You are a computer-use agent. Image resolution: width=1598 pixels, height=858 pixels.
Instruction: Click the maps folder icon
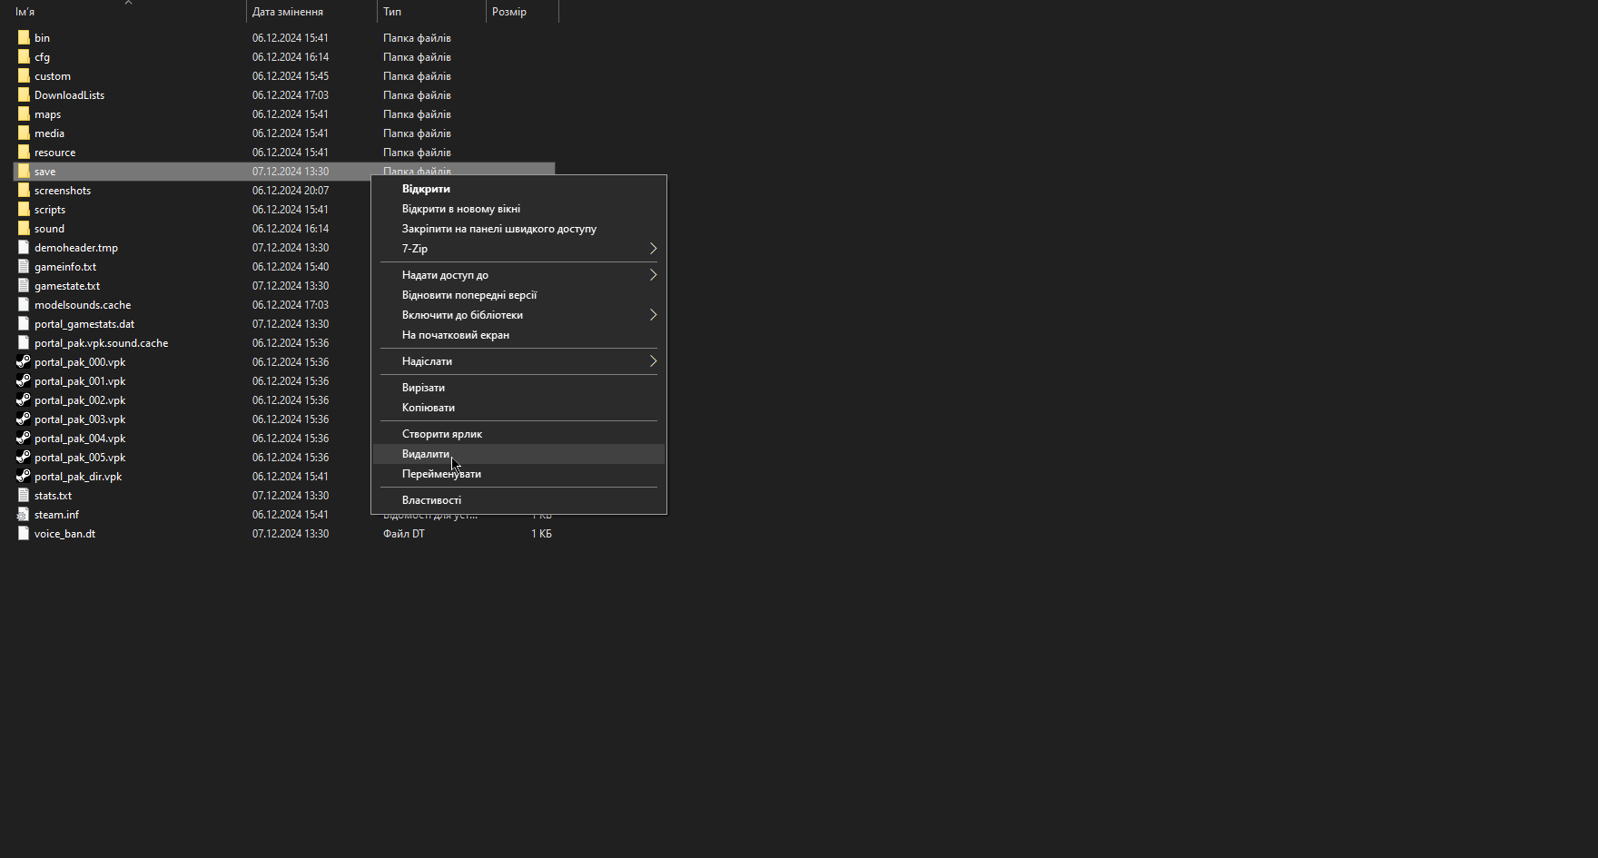24,114
